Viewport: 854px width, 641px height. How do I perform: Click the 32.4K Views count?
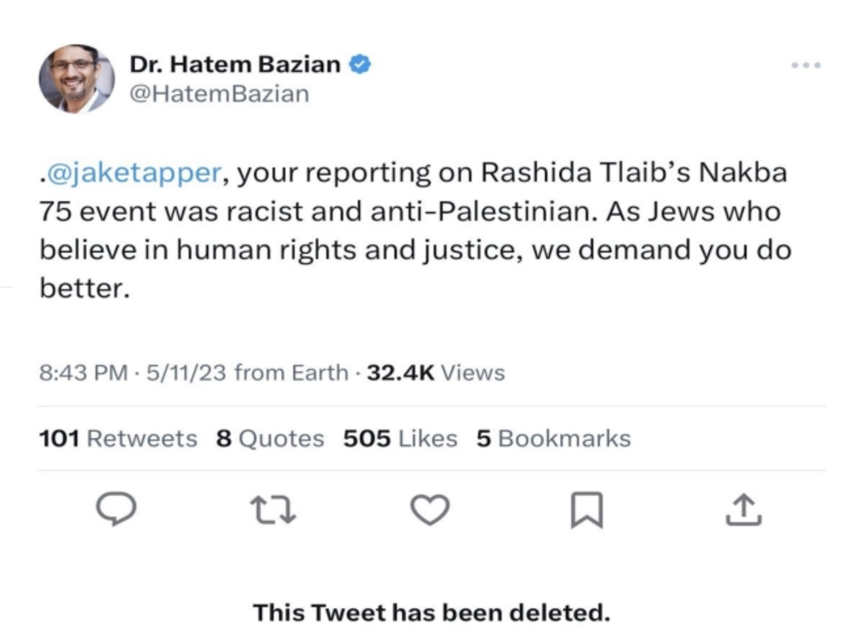pyautogui.click(x=436, y=373)
